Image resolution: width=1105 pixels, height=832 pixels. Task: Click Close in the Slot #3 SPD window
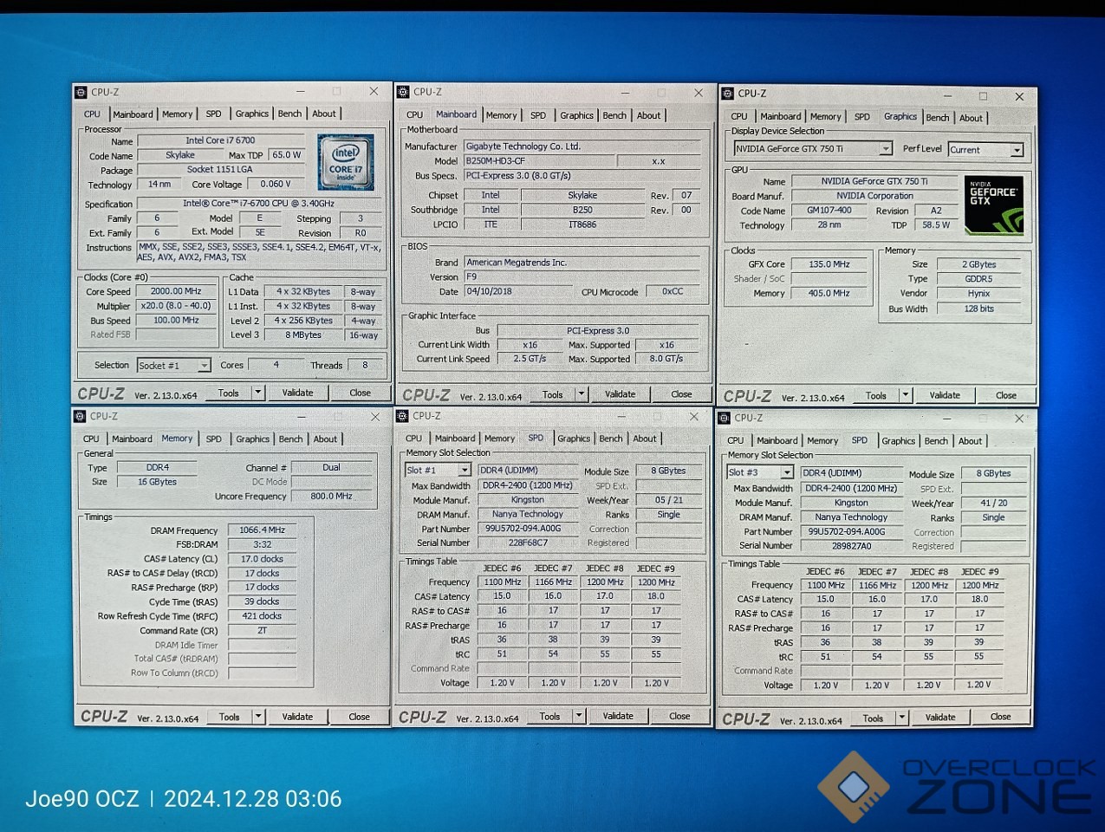1000,717
